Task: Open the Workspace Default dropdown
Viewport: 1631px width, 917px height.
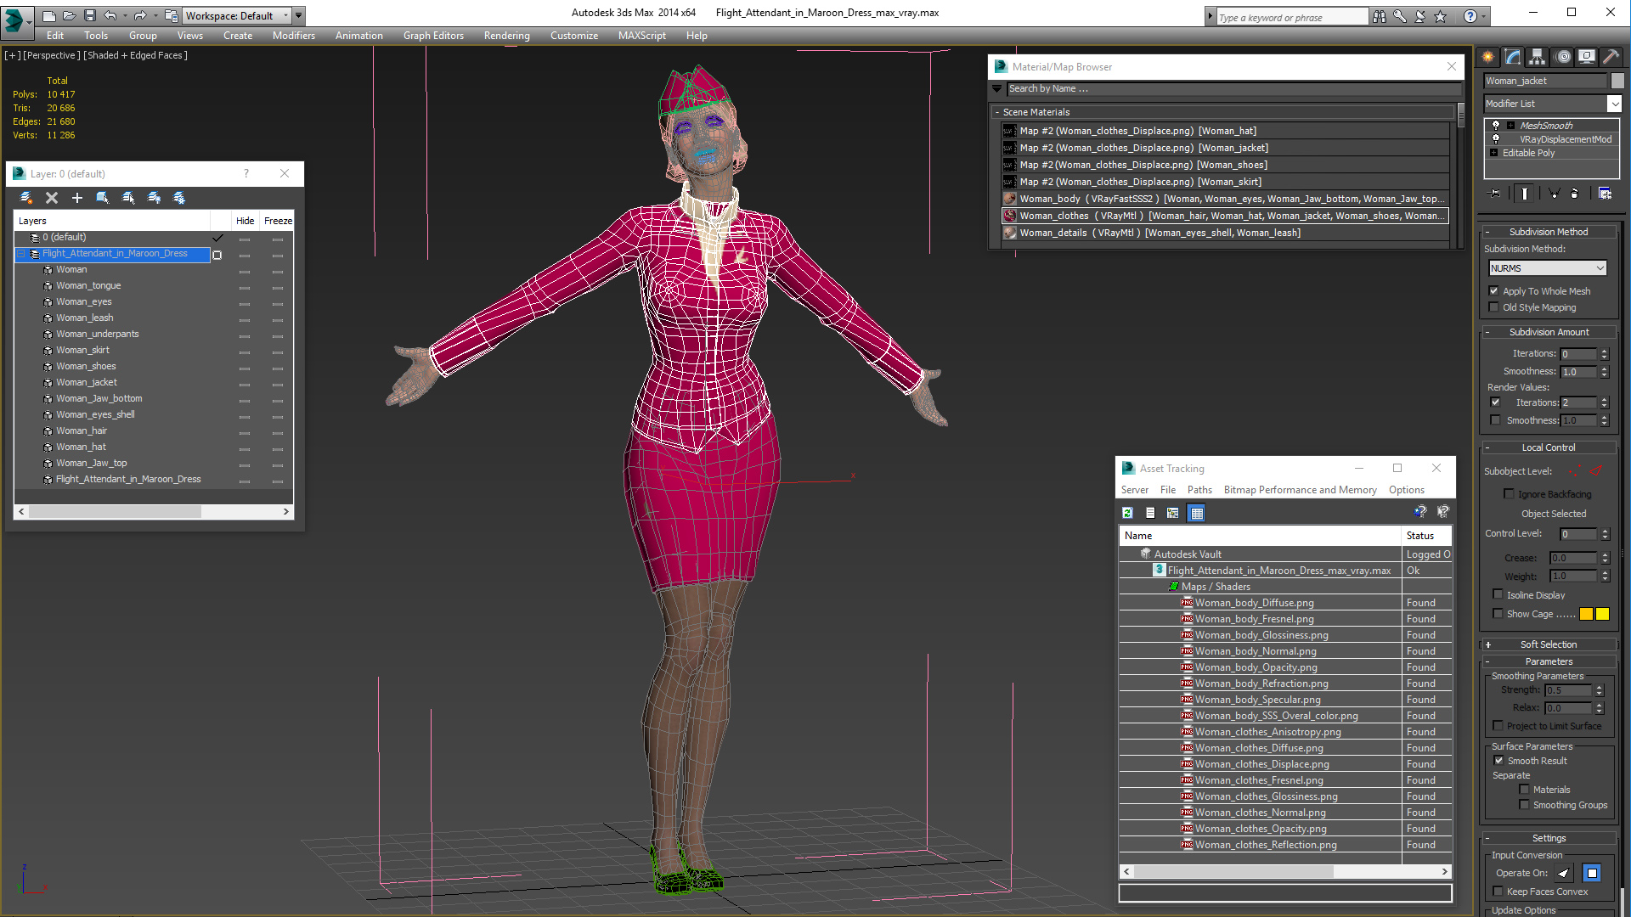Action: tap(237, 15)
